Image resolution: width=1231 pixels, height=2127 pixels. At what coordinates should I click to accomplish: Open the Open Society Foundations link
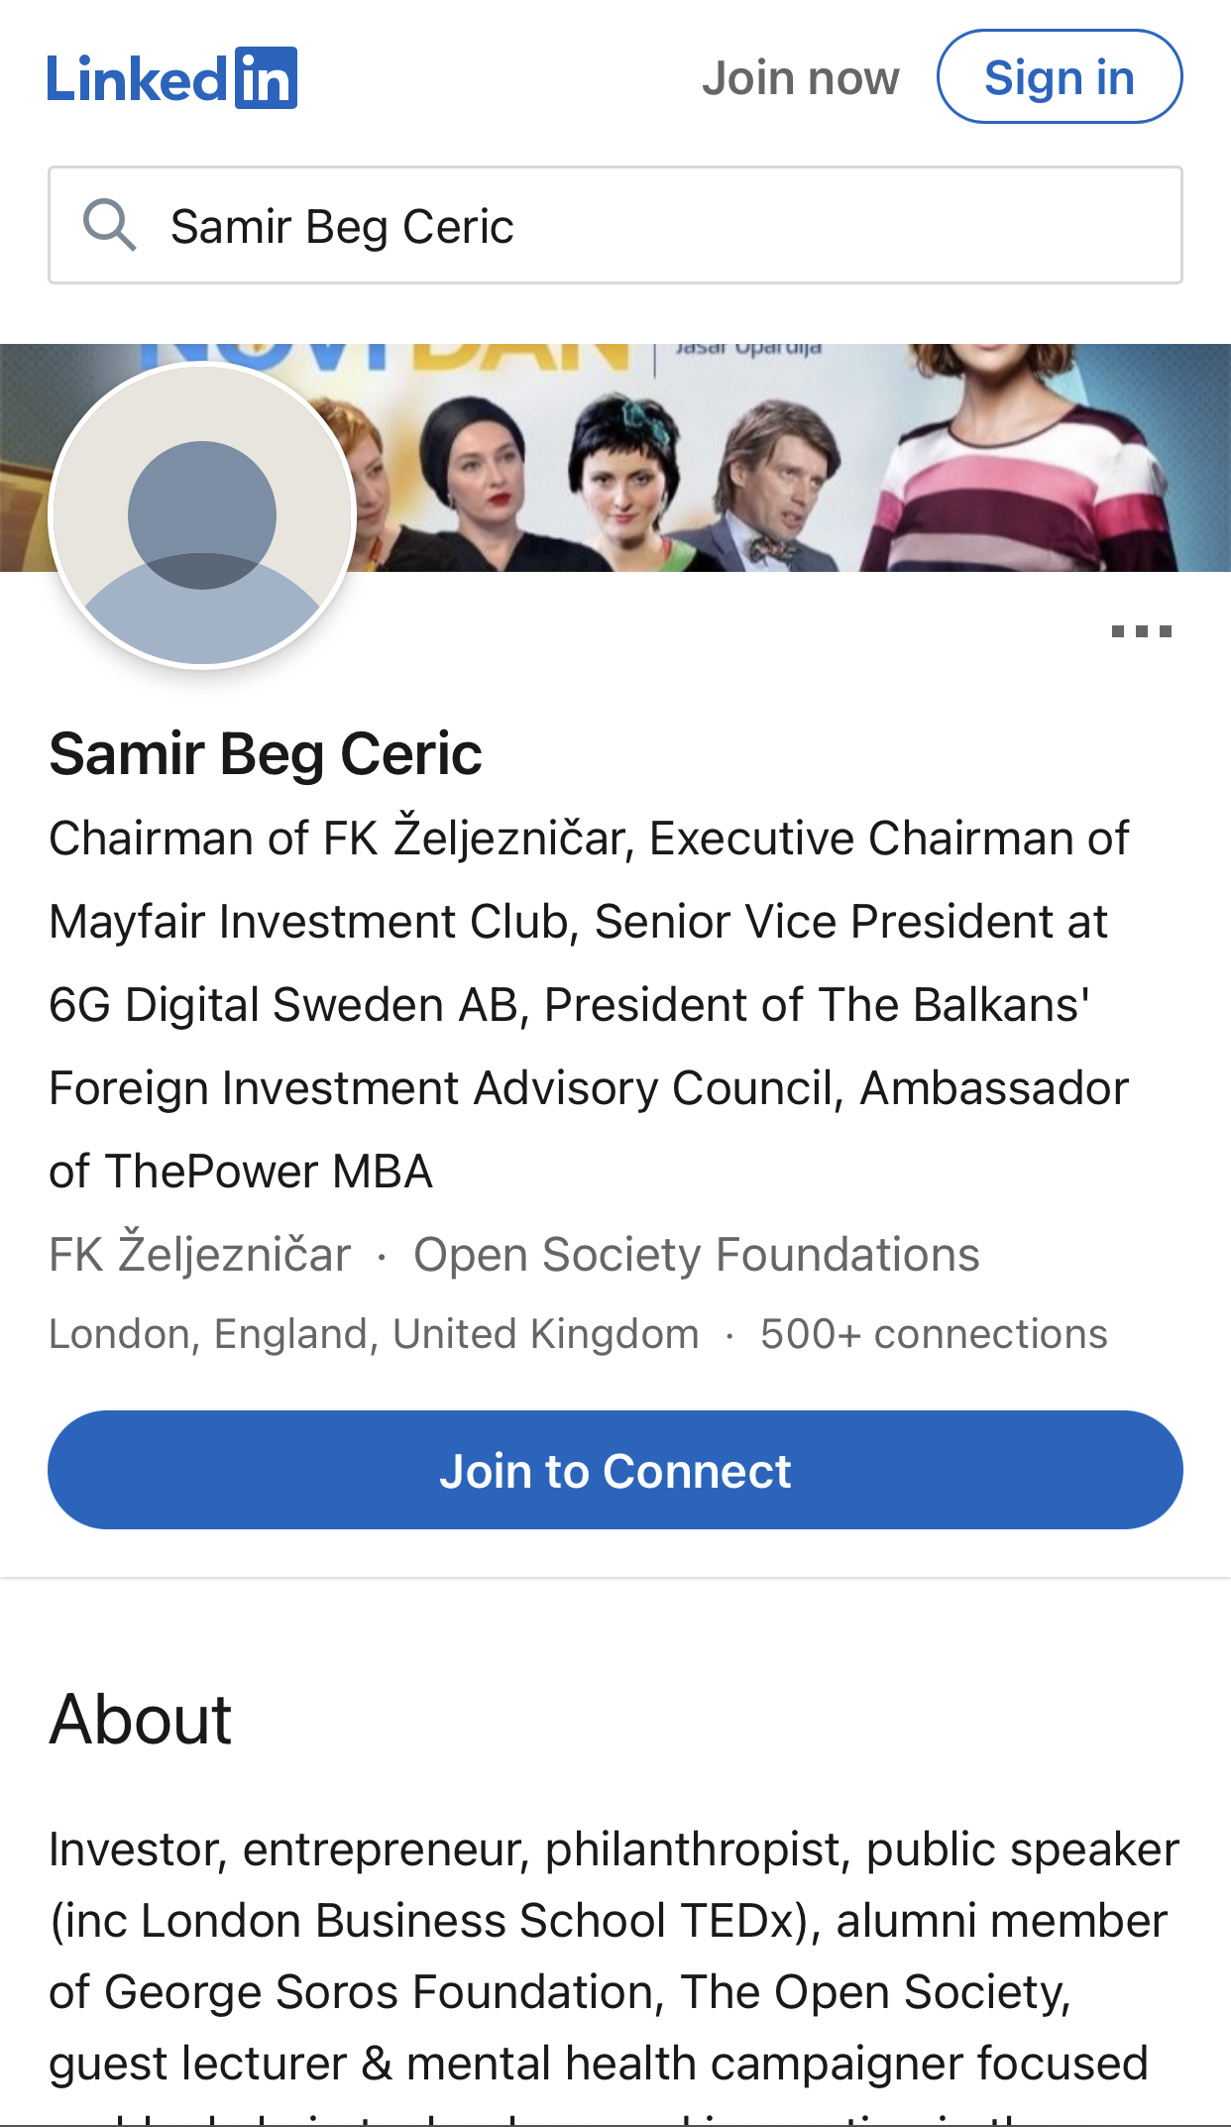point(696,1255)
